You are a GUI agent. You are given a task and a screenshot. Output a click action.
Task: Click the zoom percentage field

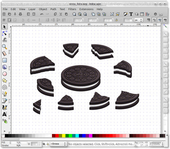click(x=156, y=144)
